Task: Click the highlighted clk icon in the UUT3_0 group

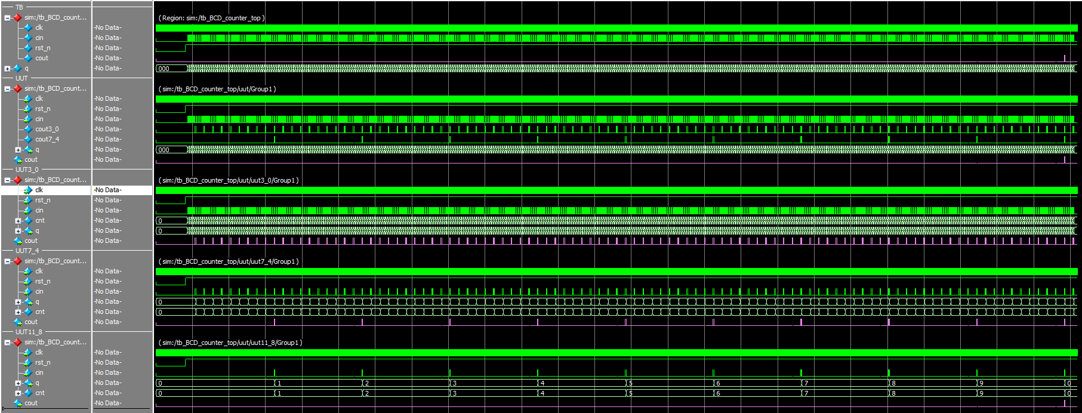Action: [x=28, y=190]
